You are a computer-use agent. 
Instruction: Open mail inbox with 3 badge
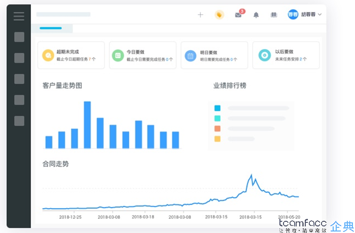pos(239,14)
